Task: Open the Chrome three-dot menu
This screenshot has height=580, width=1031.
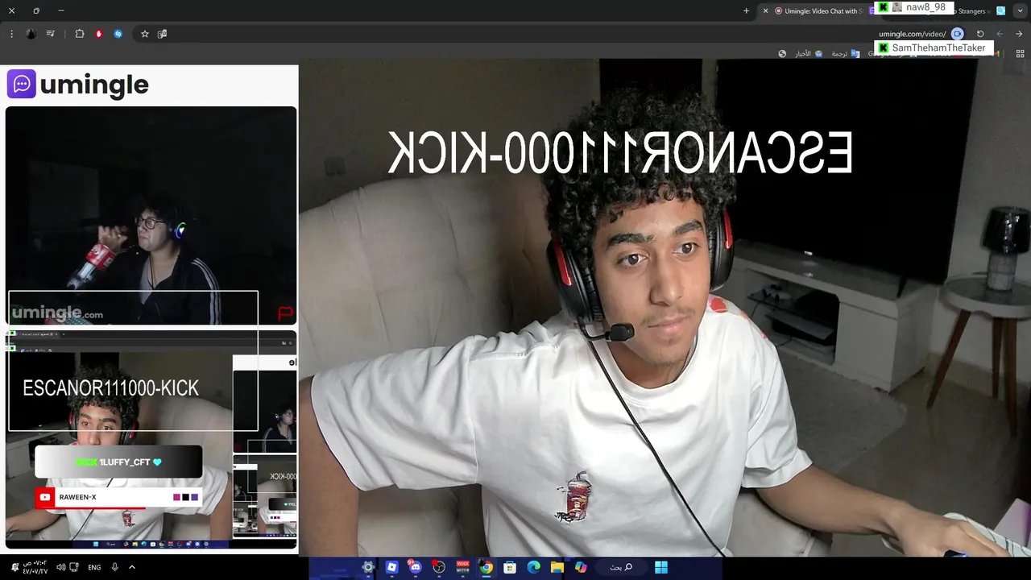Action: (x=11, y=34)
